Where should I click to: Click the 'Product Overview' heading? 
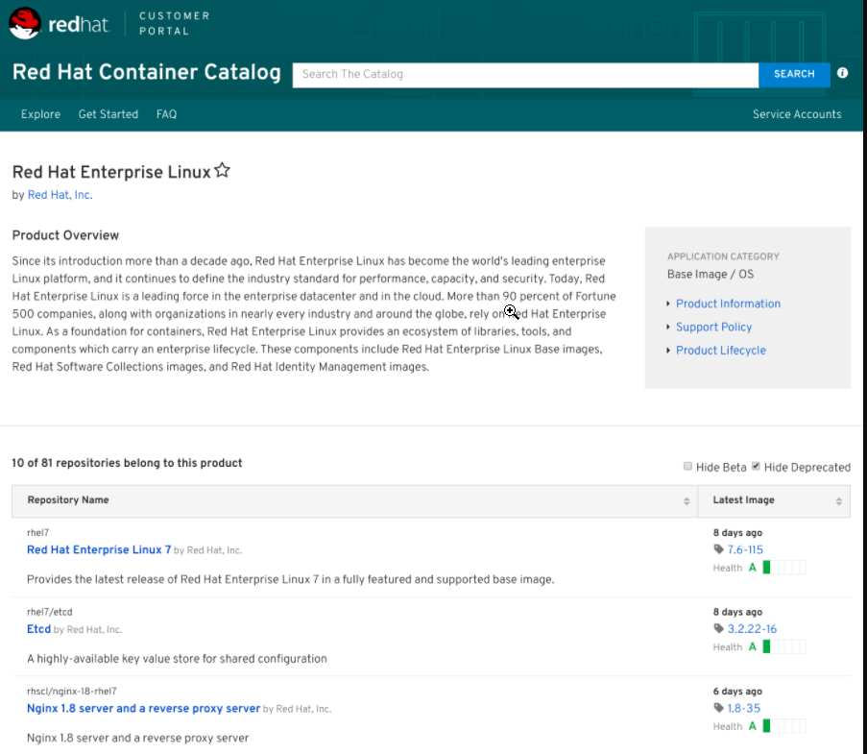point(65,235)
